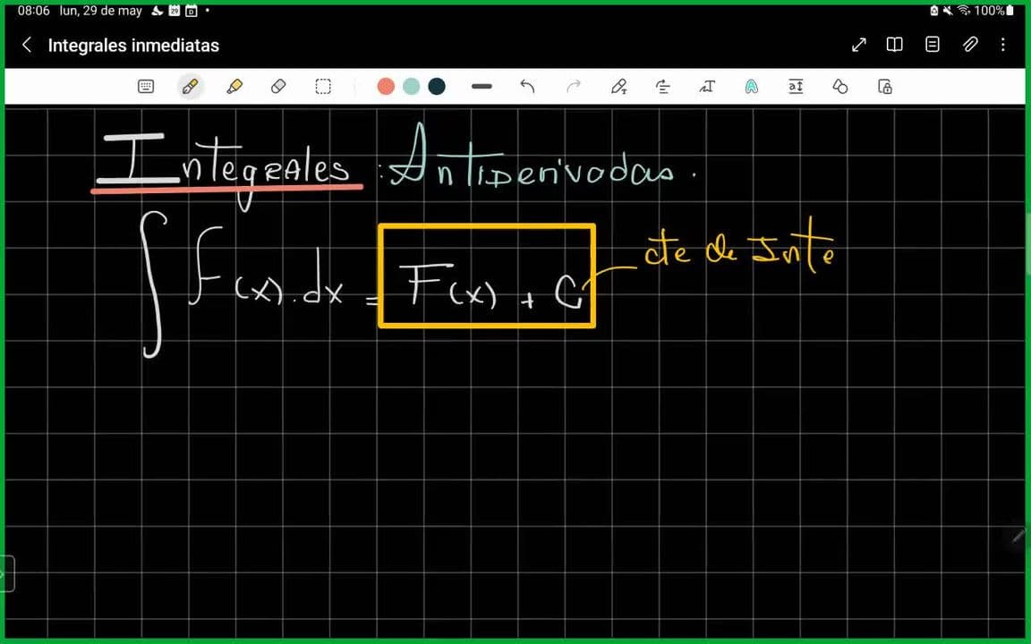Image resolution: width=1031 pixels, height=644 pixels.
Task: Go back from Integrales inmediatas note
Action: [26, 45]
